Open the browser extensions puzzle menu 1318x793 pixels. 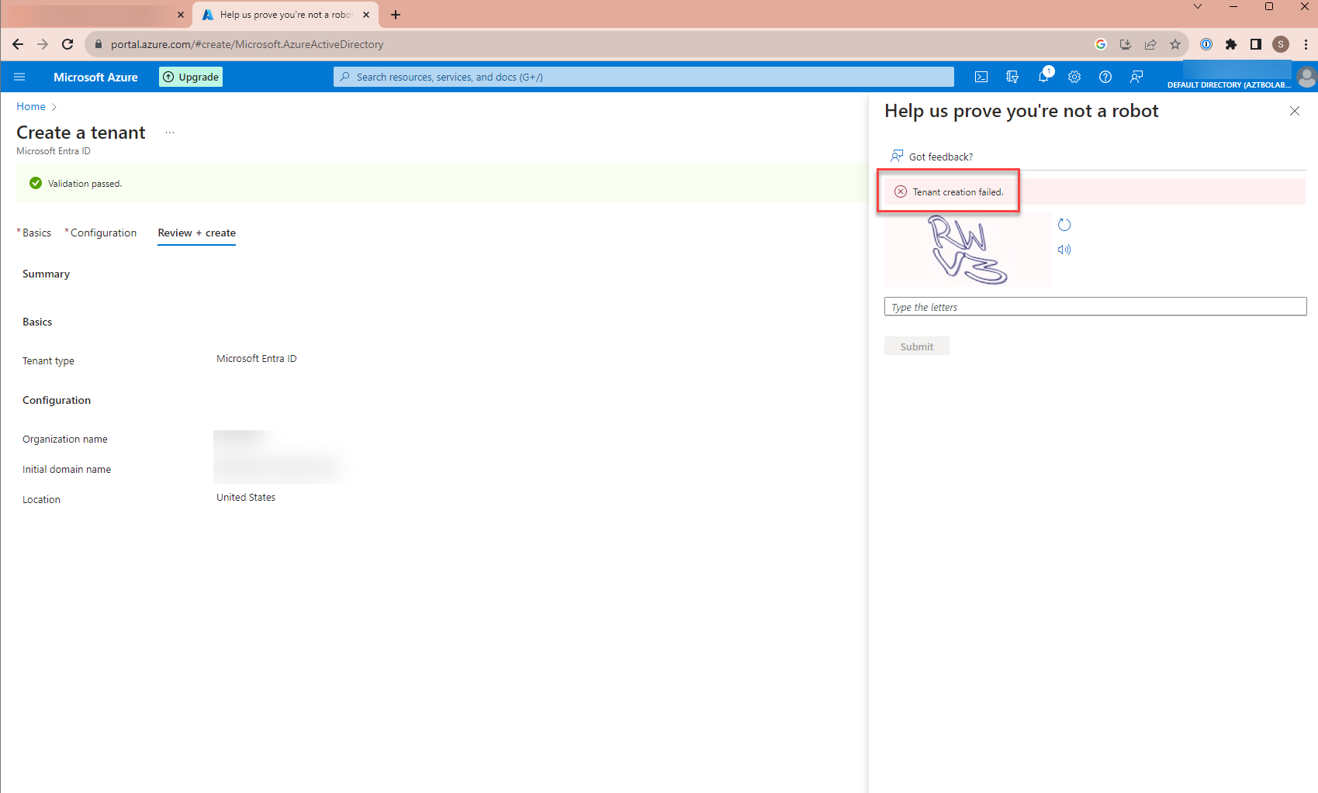pos(1231,44)
